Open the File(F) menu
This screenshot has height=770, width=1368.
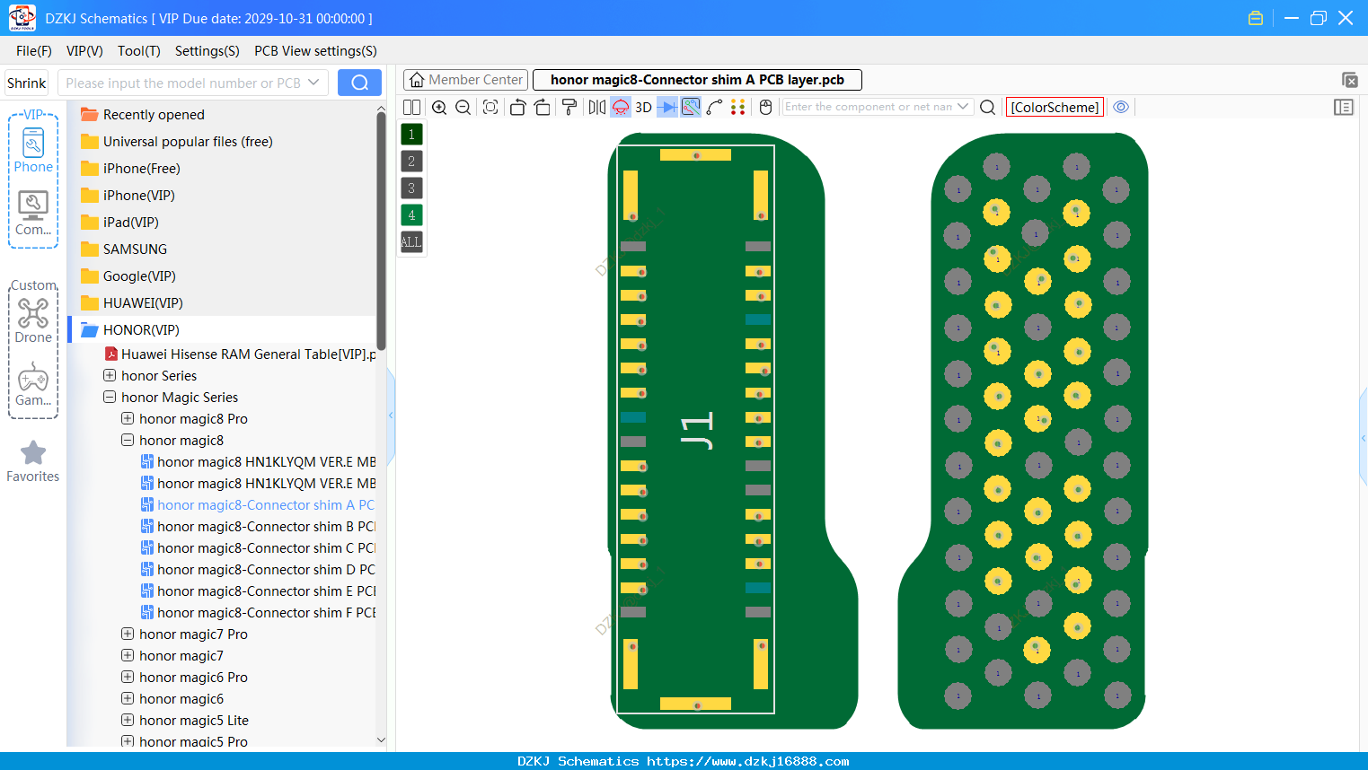click(34, 51)
